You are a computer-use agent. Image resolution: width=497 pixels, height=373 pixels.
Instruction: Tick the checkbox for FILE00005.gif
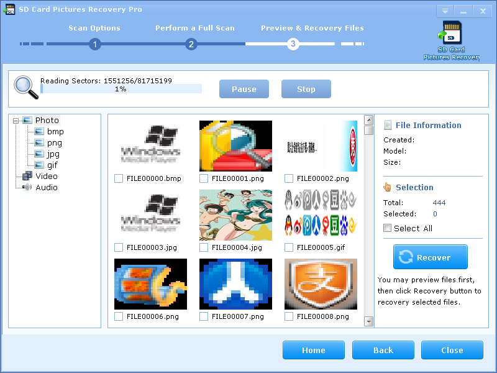289,247
